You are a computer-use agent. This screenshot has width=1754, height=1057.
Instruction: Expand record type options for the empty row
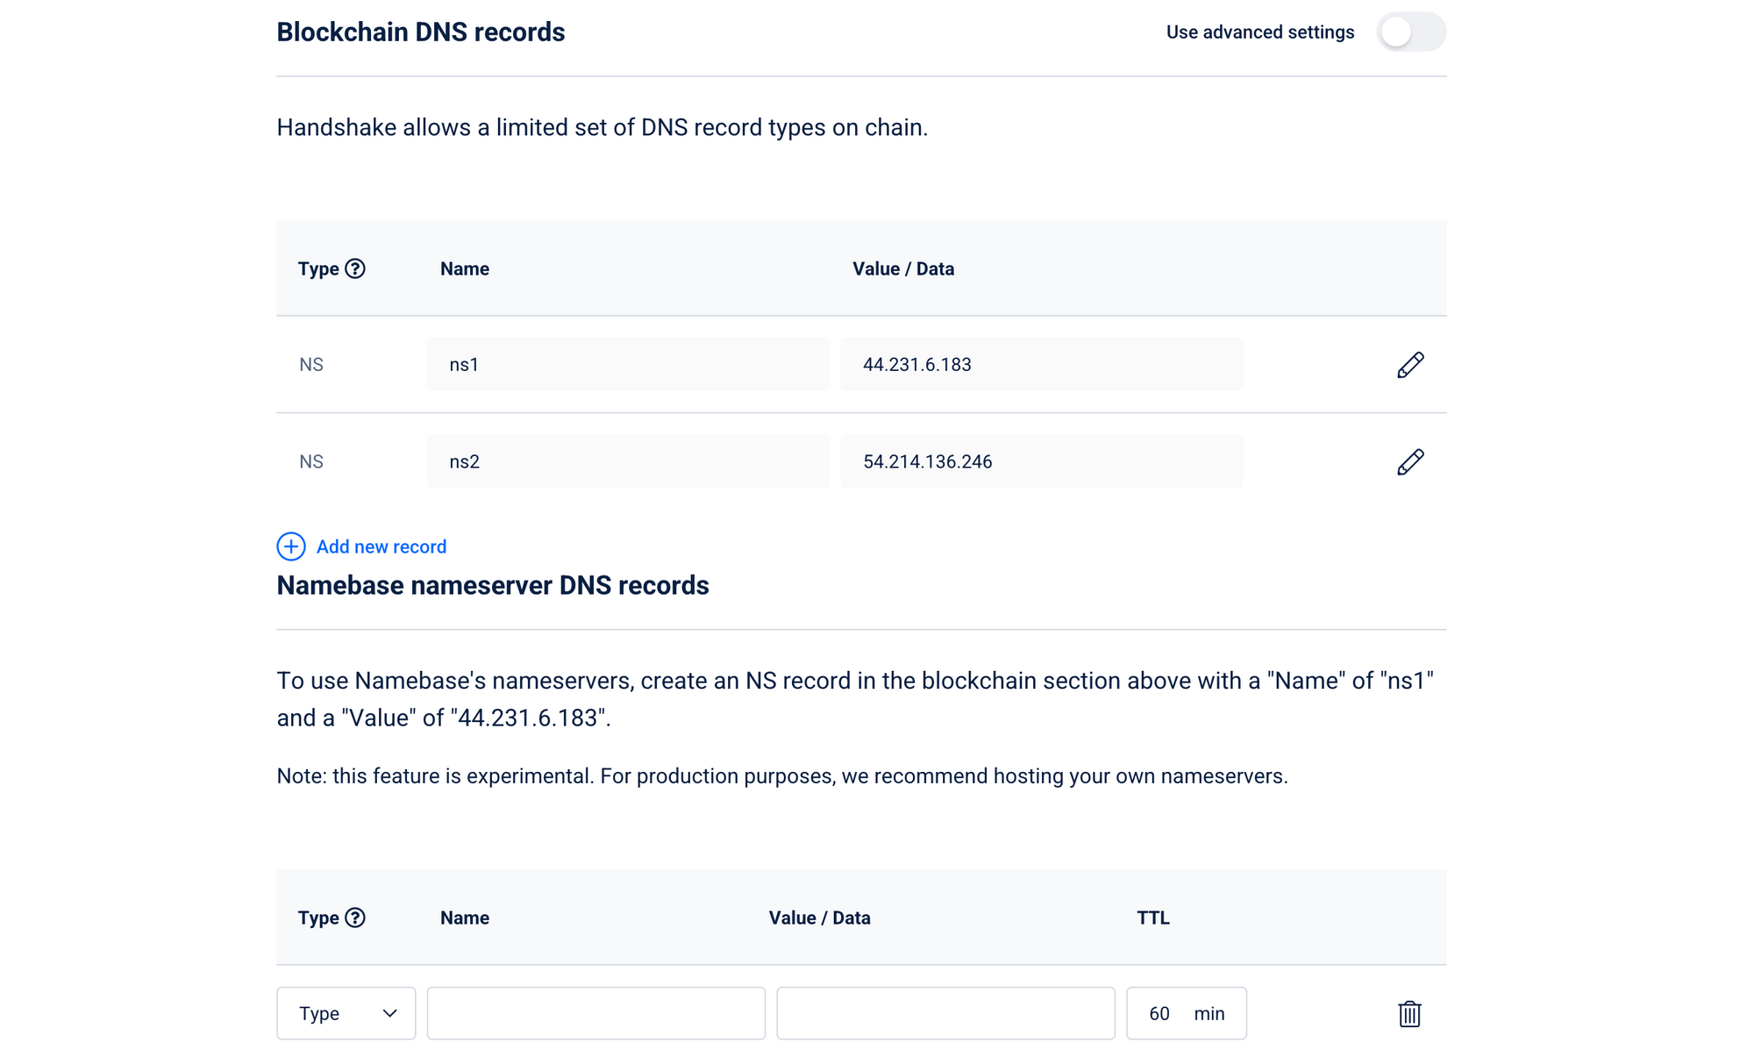pyautogui.click(x=346, y=1013)
